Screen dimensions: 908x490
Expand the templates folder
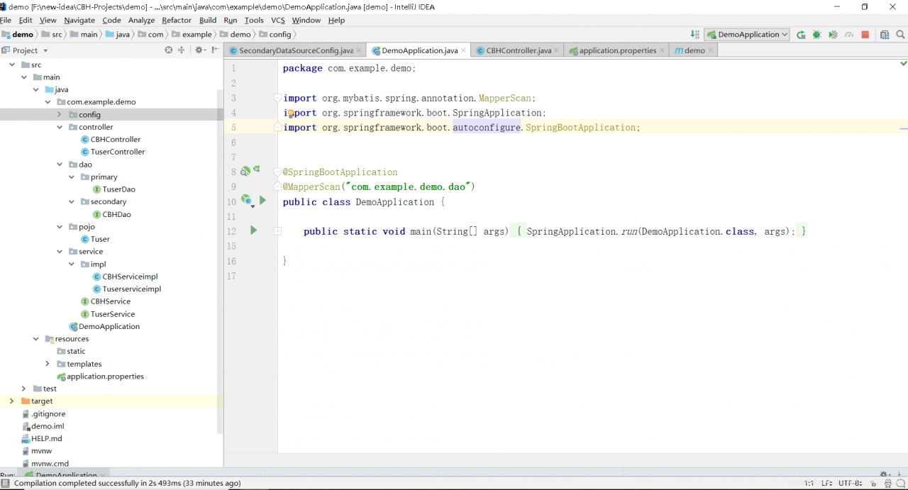click(x=48, y=364)
